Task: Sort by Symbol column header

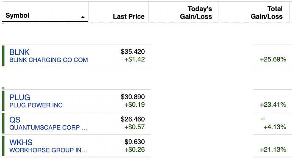Action: [x=17, y=15]
